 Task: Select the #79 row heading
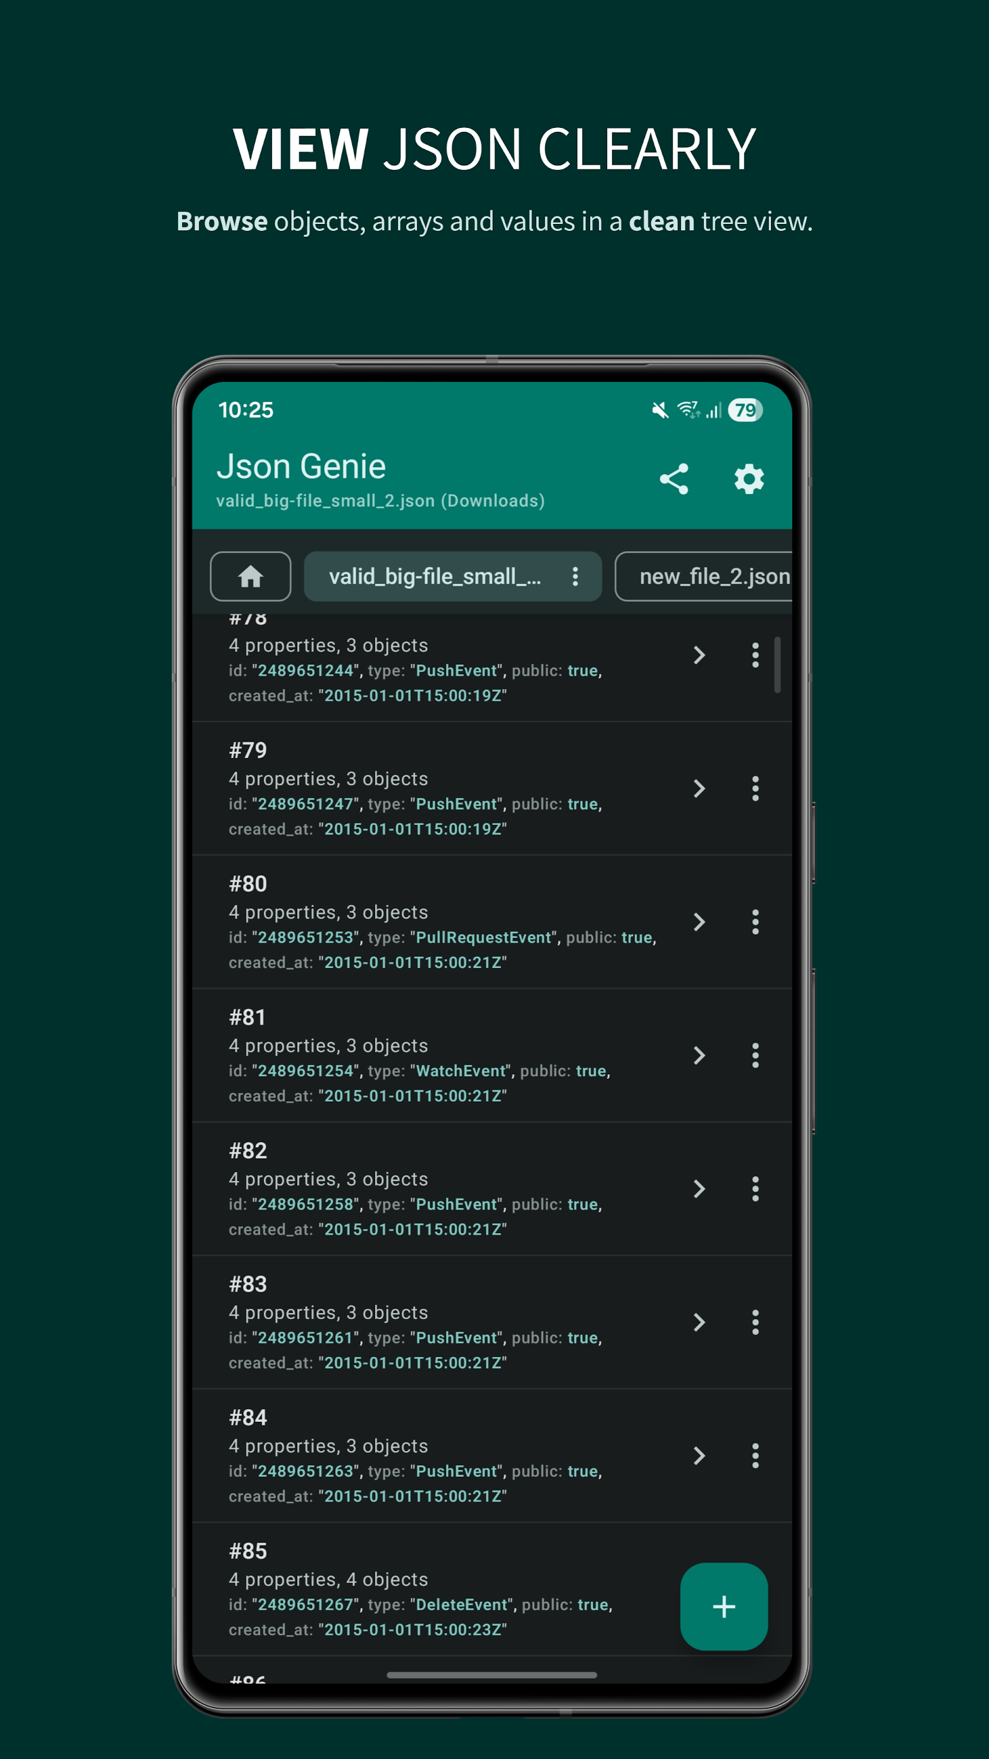tap(248, 751)
